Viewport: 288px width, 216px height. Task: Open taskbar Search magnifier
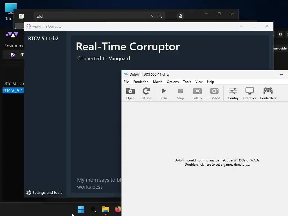(x=93, y=209)
